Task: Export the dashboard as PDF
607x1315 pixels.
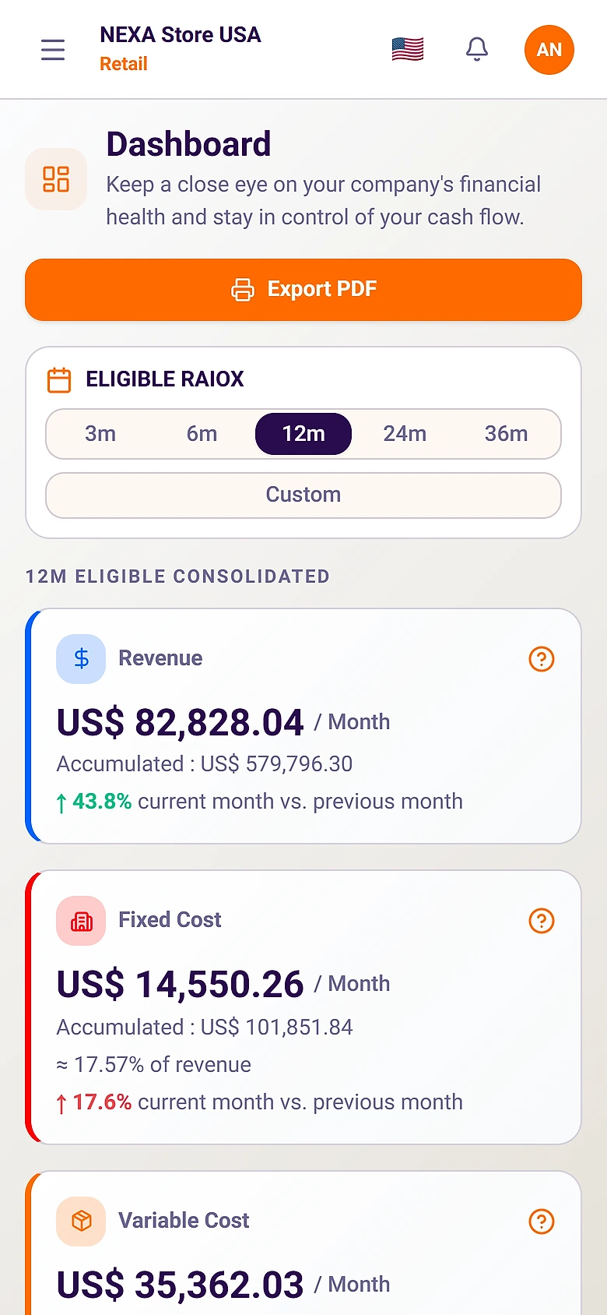Action: [x=303, y=290]
